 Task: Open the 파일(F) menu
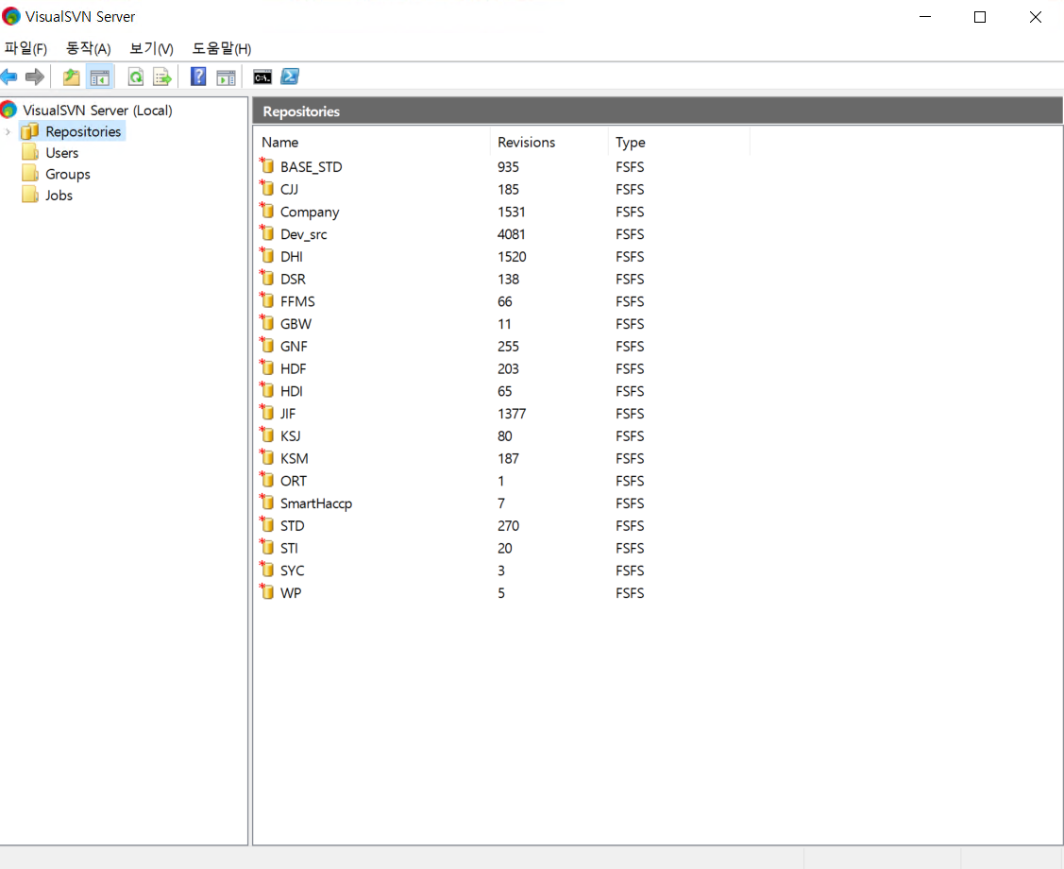(25, 49)
